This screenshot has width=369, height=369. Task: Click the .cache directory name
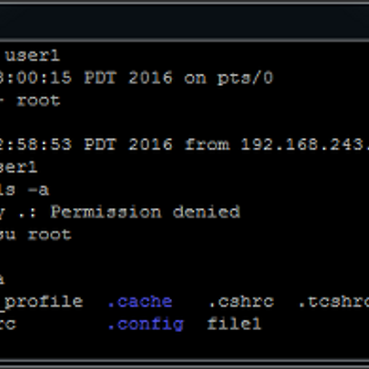coord(140,301)
